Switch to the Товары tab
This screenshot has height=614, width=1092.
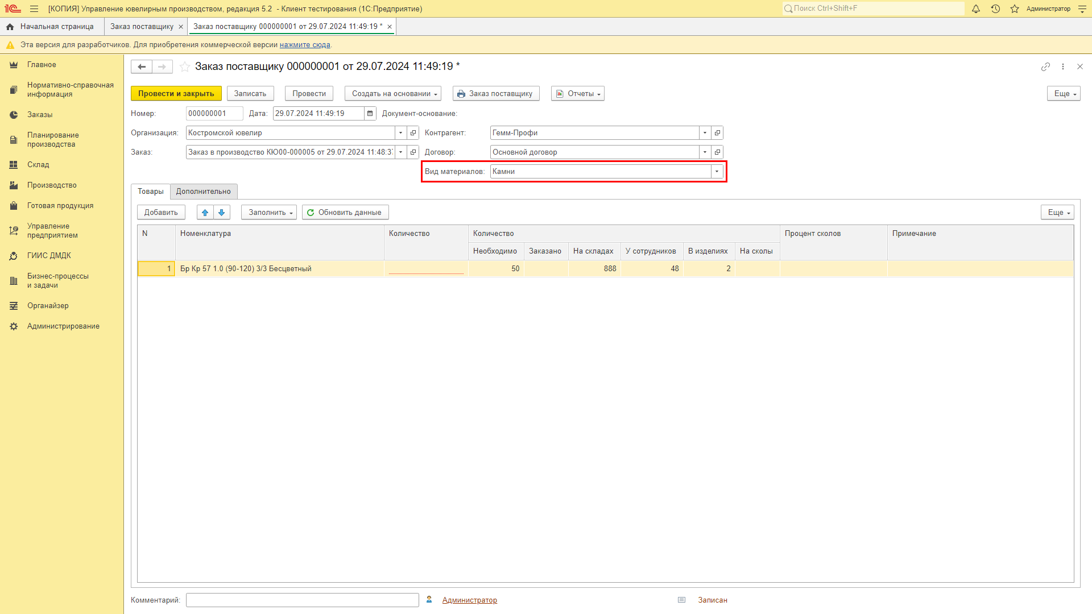[151, 192]
